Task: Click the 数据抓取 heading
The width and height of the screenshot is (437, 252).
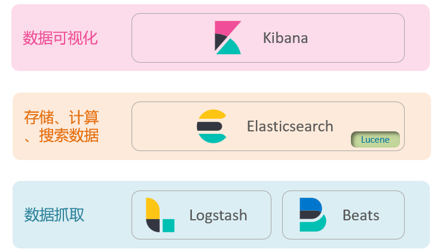Action: [x=54, y=215]
